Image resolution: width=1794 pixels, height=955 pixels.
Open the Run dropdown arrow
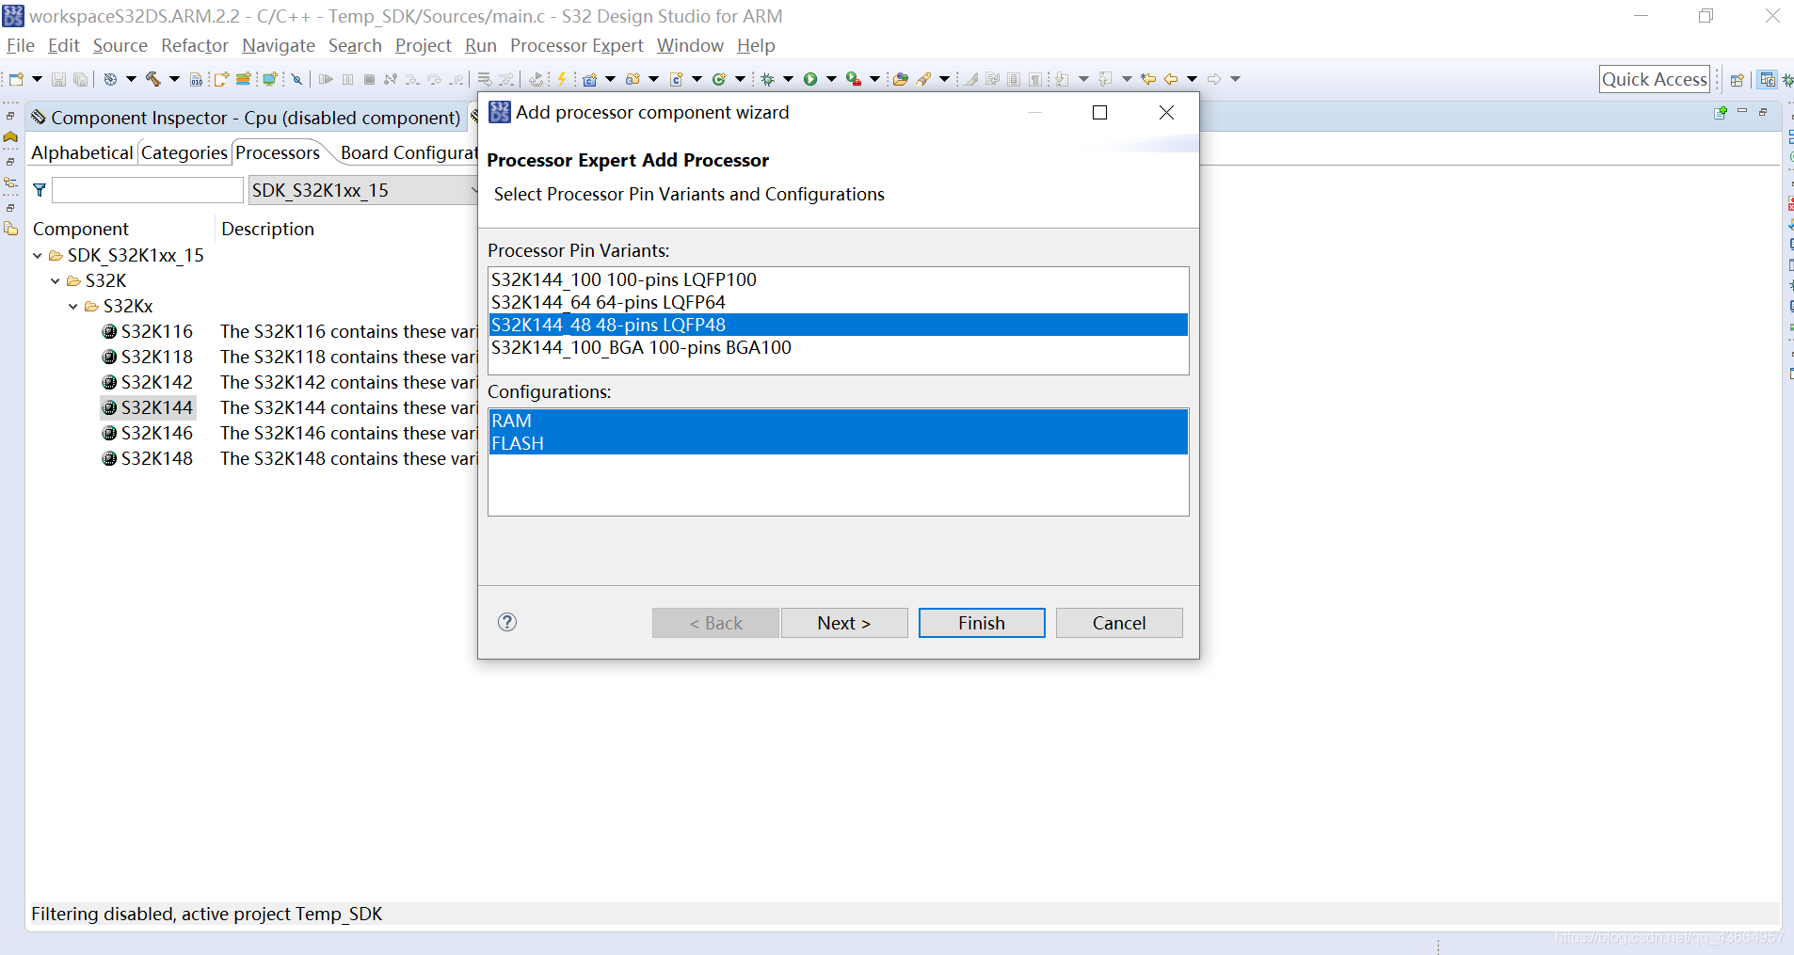(x=831, y=79)
